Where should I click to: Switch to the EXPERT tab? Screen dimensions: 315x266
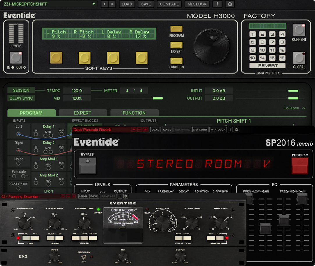[x=83, y=113]
